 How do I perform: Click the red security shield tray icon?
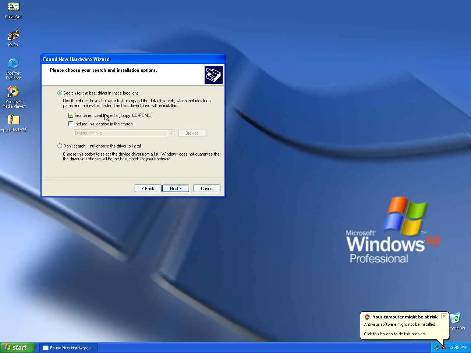443,347
